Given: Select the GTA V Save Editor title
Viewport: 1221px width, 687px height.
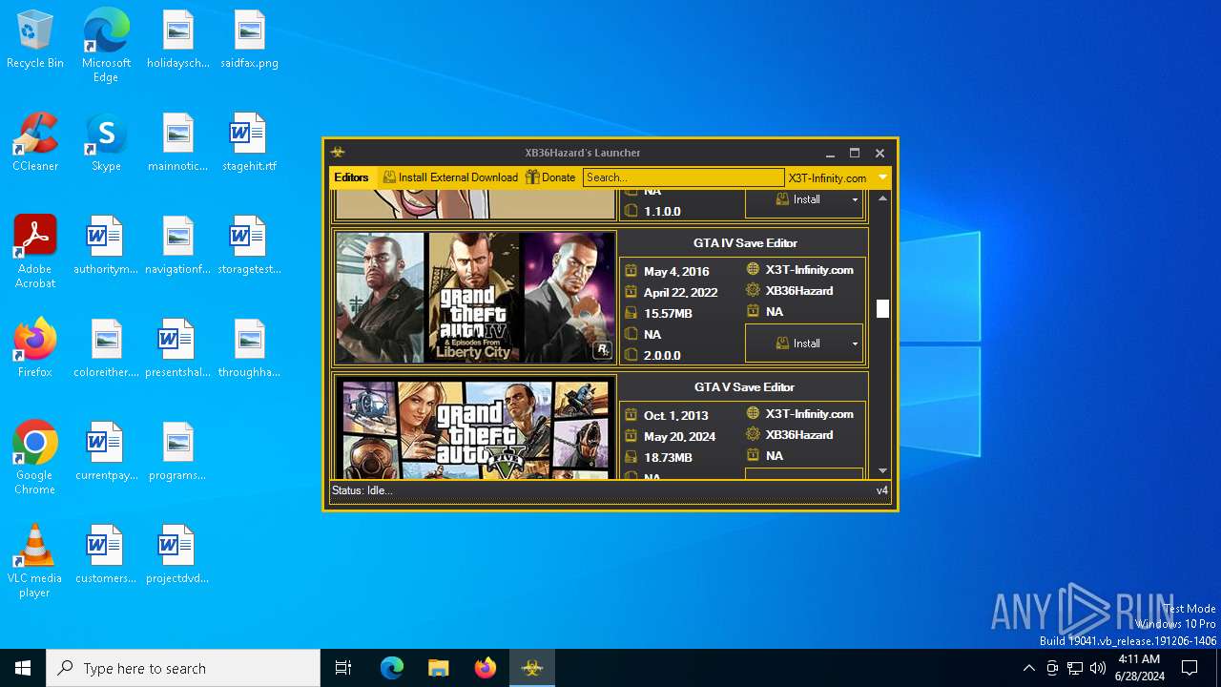Looking at the screenshot, I should click(744, 387).
